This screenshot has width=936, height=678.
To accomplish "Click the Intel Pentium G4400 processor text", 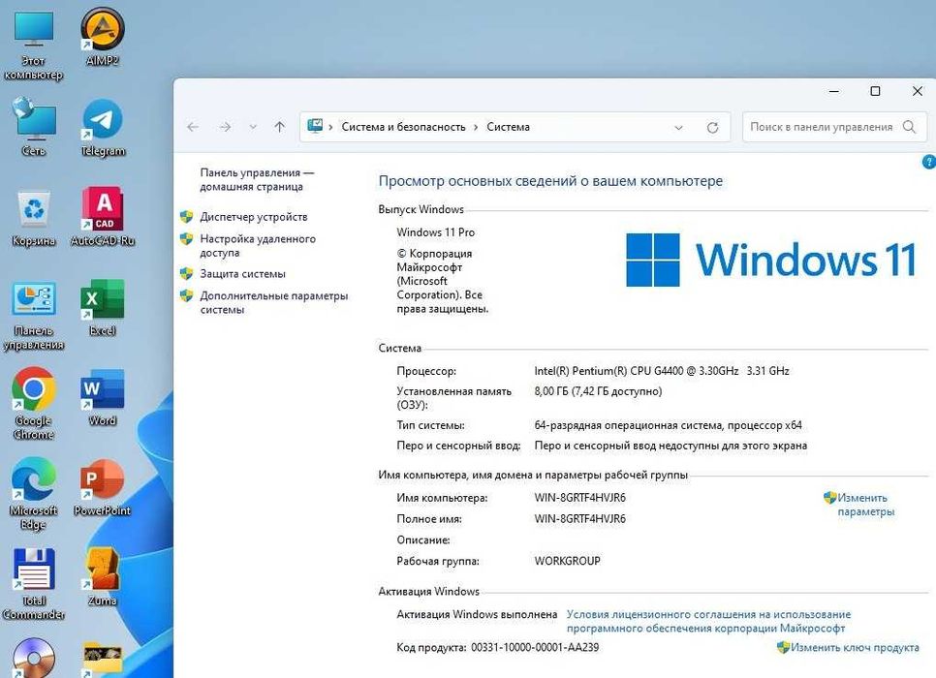I will (662, 371).
